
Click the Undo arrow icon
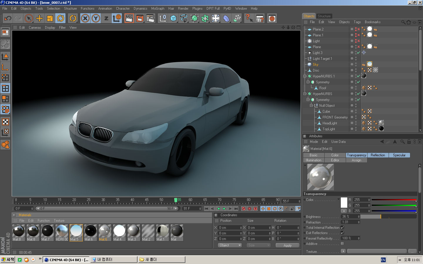click(8, 18)
